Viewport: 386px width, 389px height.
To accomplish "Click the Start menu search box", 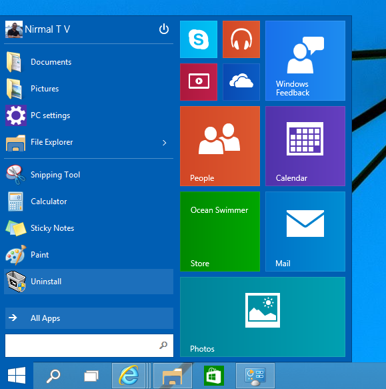I will [89, 346].
